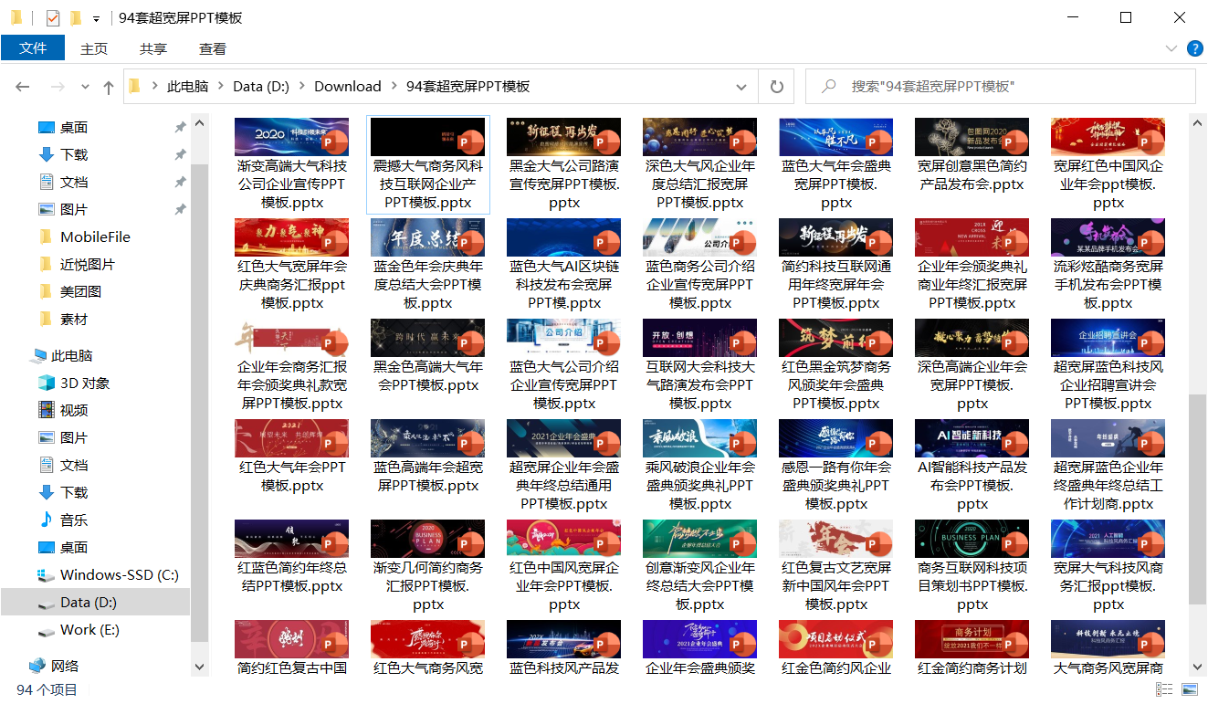This screenshot has height=704, width=1208.
Task: Open the address bar history dropdown
Action: tap(742, 87)
